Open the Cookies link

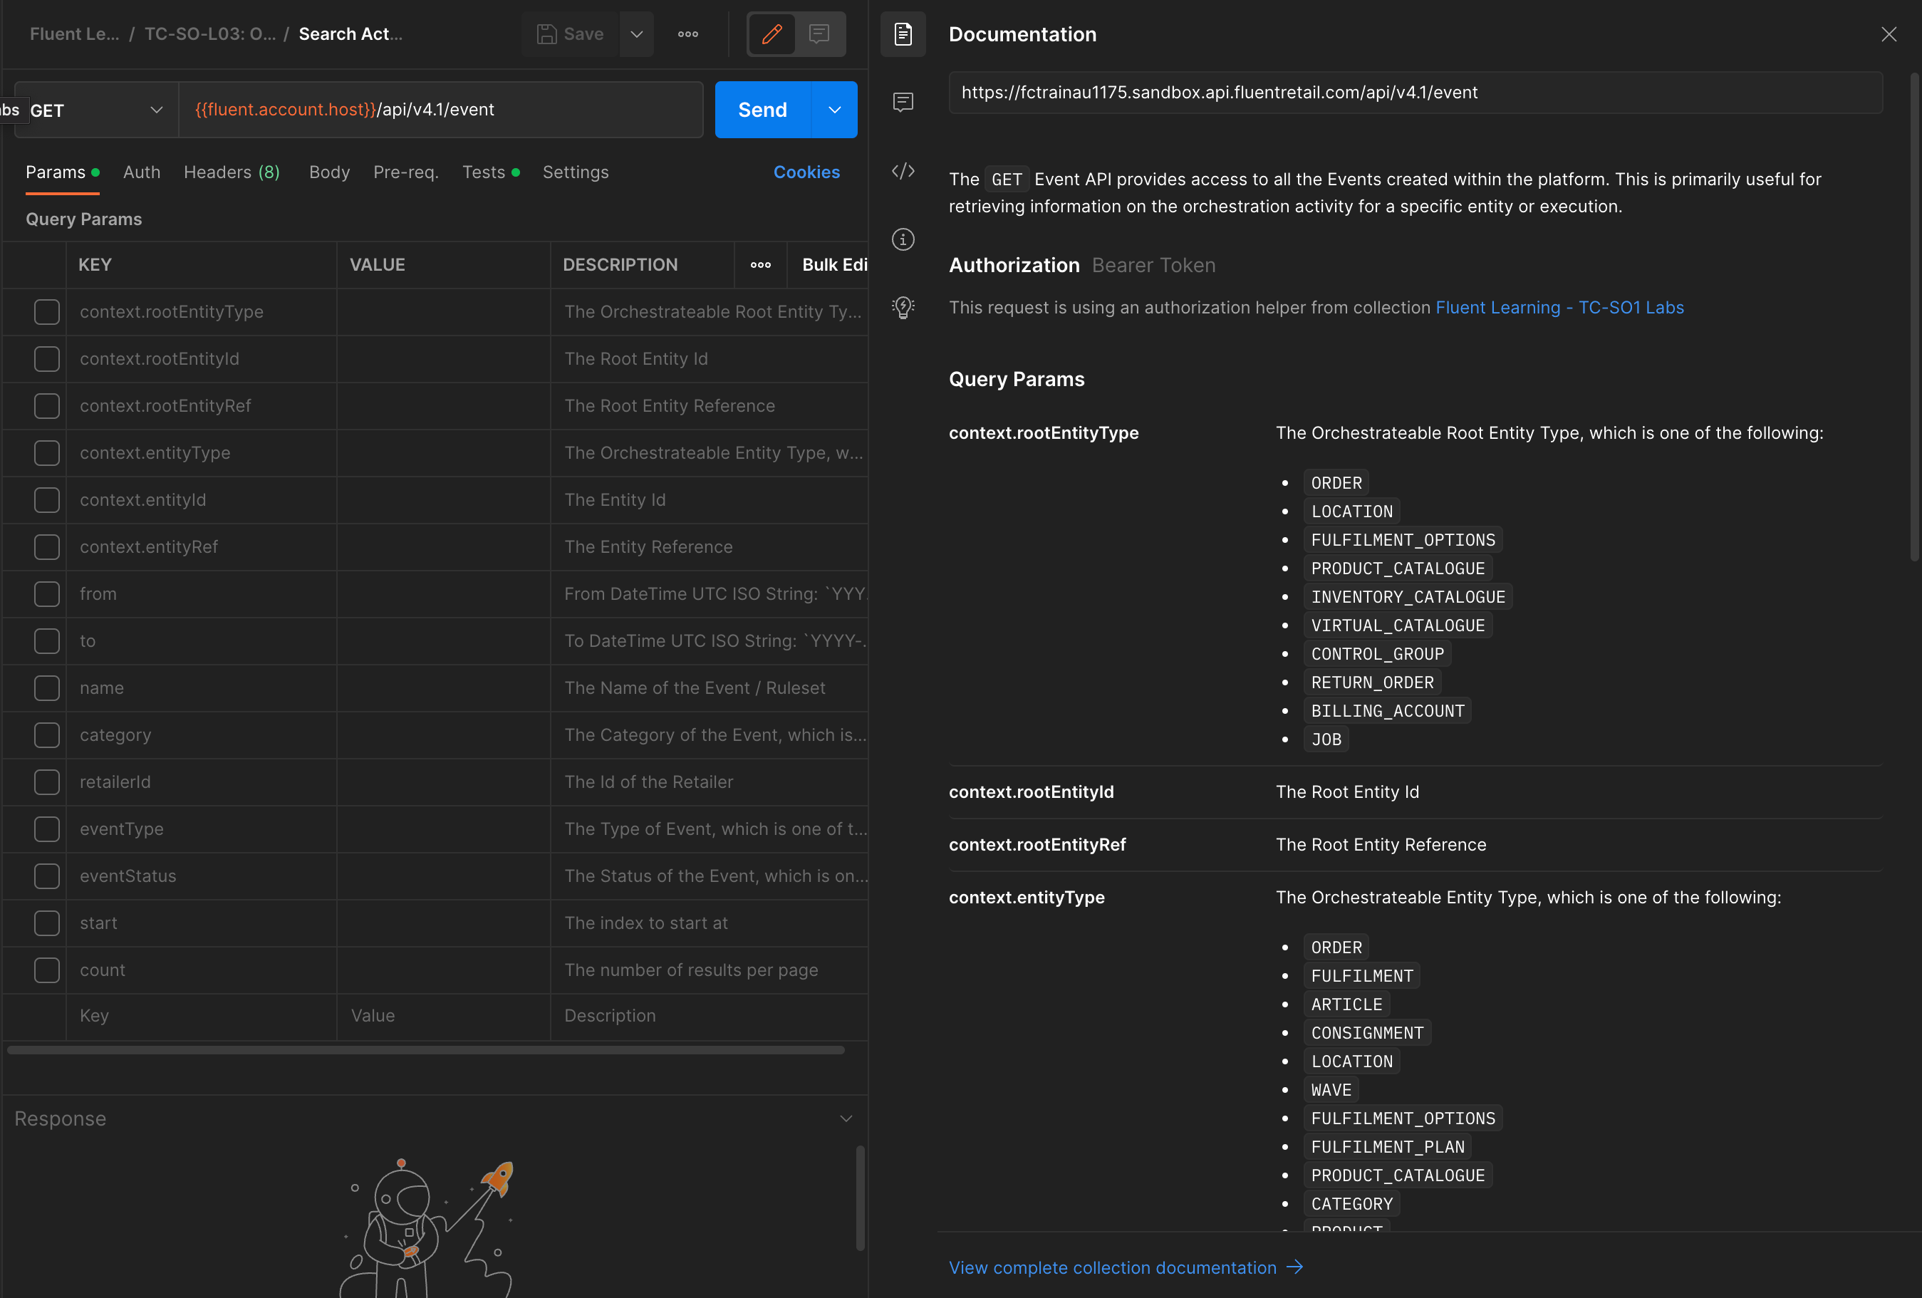tap(806, 172)
